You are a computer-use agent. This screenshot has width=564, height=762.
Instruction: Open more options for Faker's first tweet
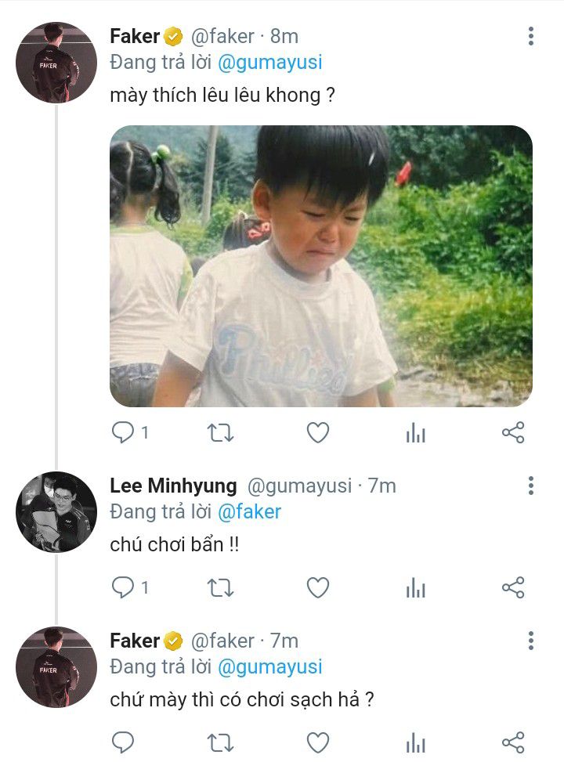(531, 36)
